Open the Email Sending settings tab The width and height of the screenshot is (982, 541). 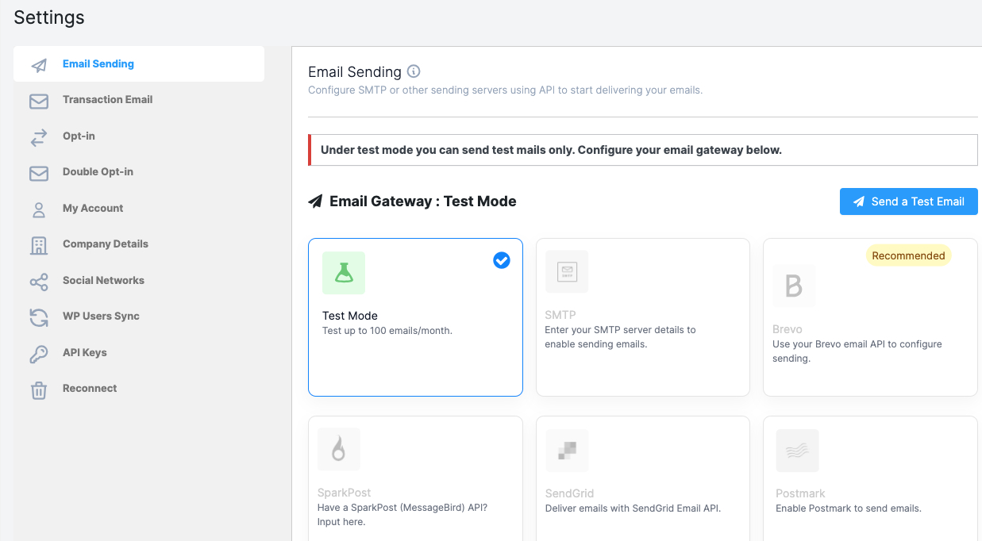pos(139,63)
